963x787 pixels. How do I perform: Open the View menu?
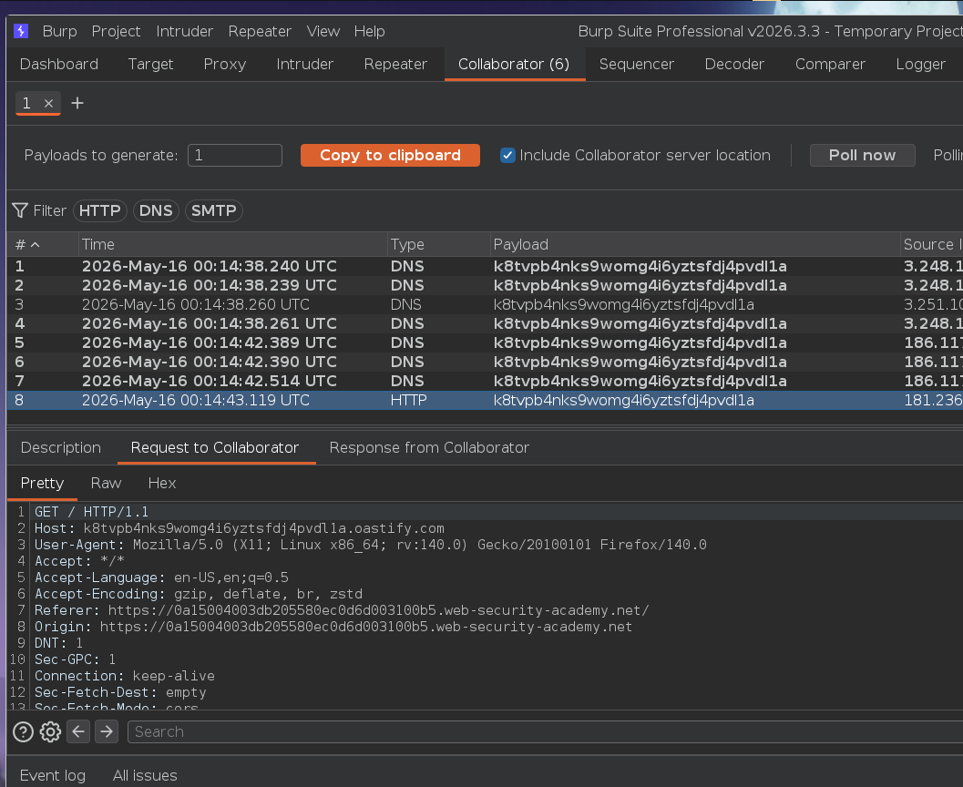[323, 31]
